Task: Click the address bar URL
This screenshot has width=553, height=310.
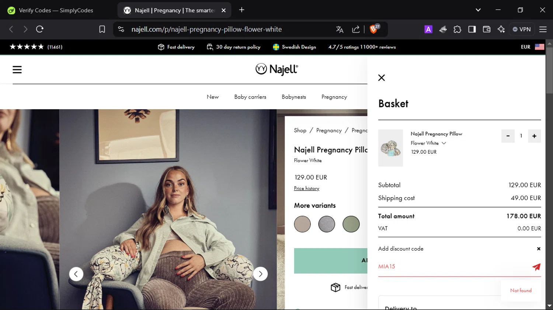Action: 206,29
